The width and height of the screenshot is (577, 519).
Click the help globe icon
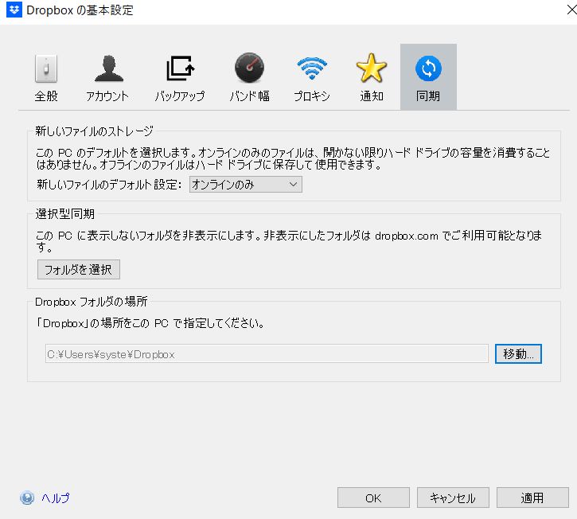point(27,498)
